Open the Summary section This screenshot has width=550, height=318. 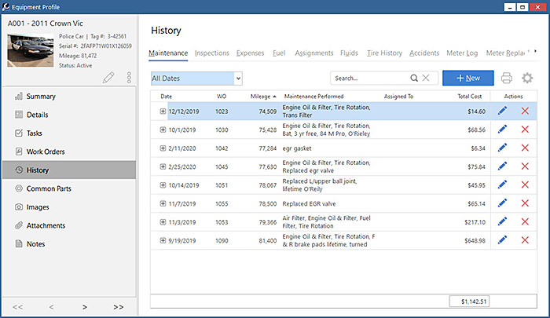point(69,96)
